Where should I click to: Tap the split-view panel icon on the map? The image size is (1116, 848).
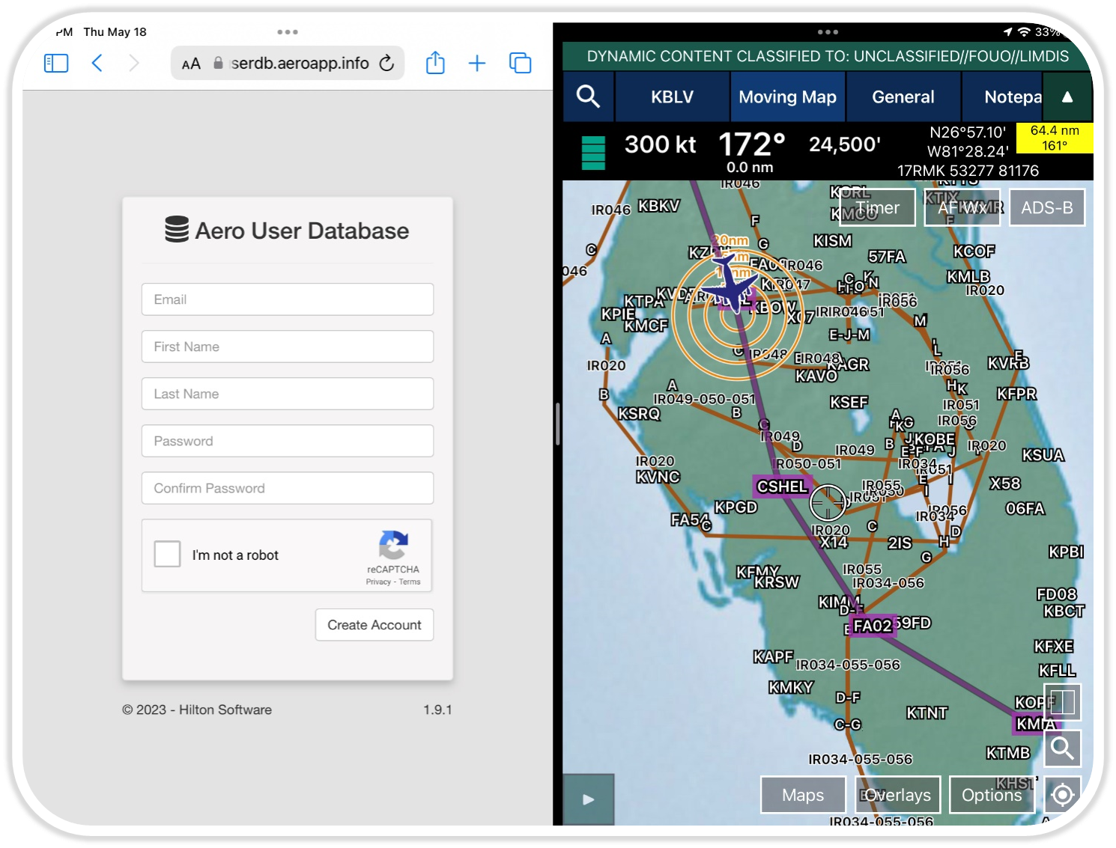coord(1062,702)
